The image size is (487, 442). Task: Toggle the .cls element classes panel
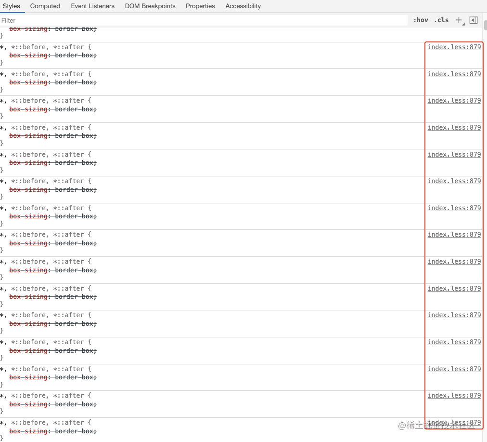441,20
